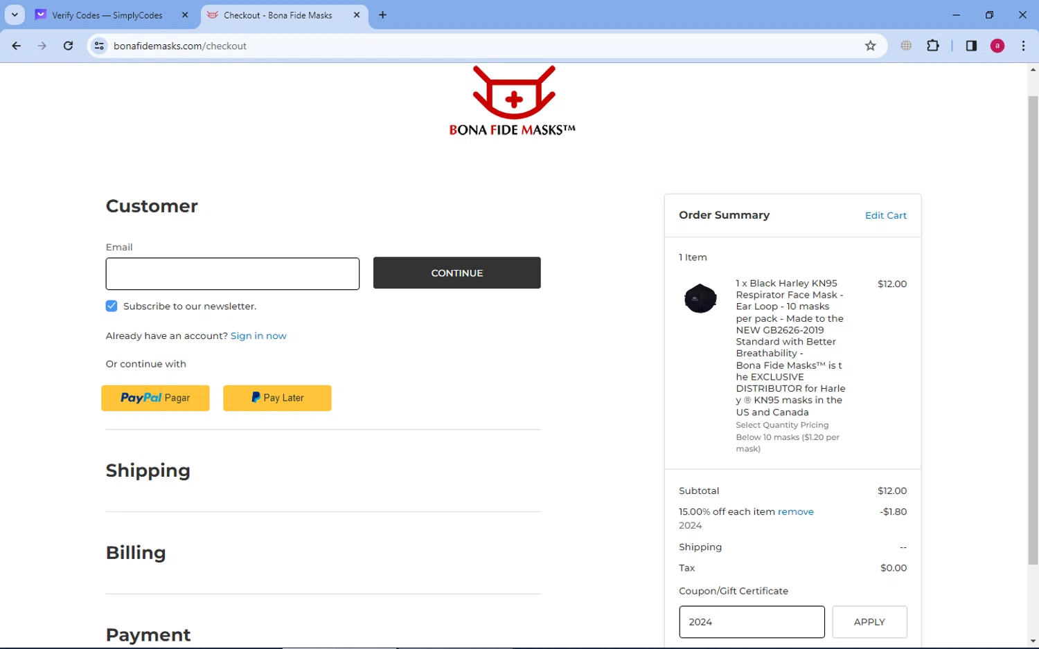
Task: Click the address bar URL
Action: [x=180, y=46]
